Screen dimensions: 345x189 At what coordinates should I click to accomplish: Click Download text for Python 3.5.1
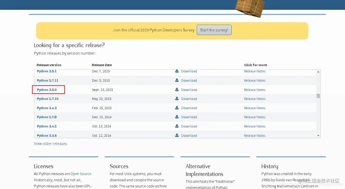point(189,71)
